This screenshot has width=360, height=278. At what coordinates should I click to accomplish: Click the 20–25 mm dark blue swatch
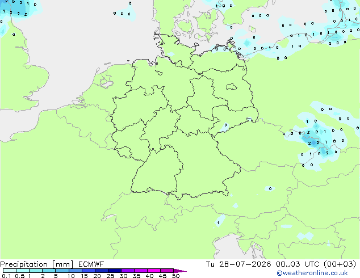pyautogui.click(x=102, y=271)
